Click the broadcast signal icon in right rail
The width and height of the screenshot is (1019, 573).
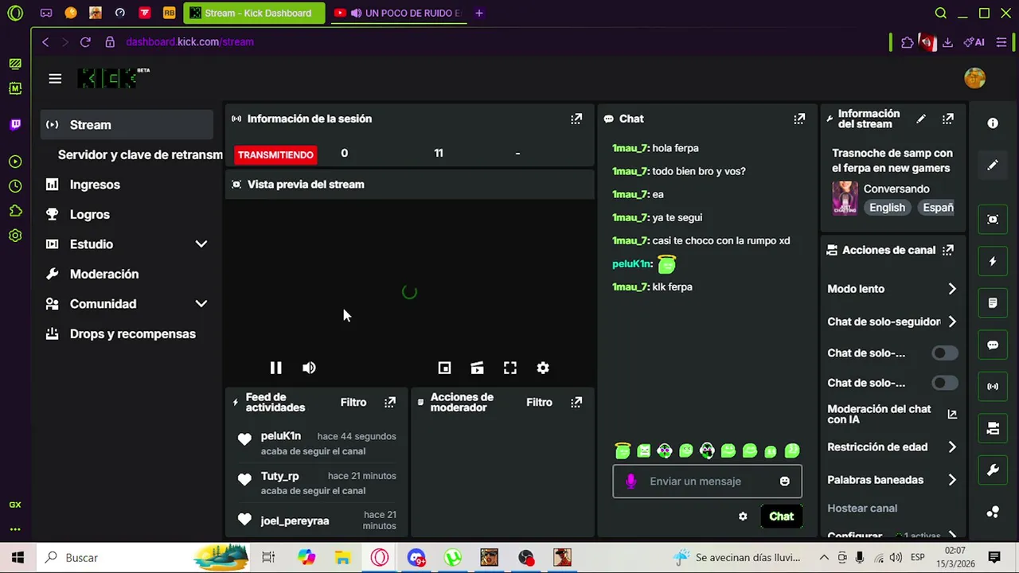coord(993,387)
